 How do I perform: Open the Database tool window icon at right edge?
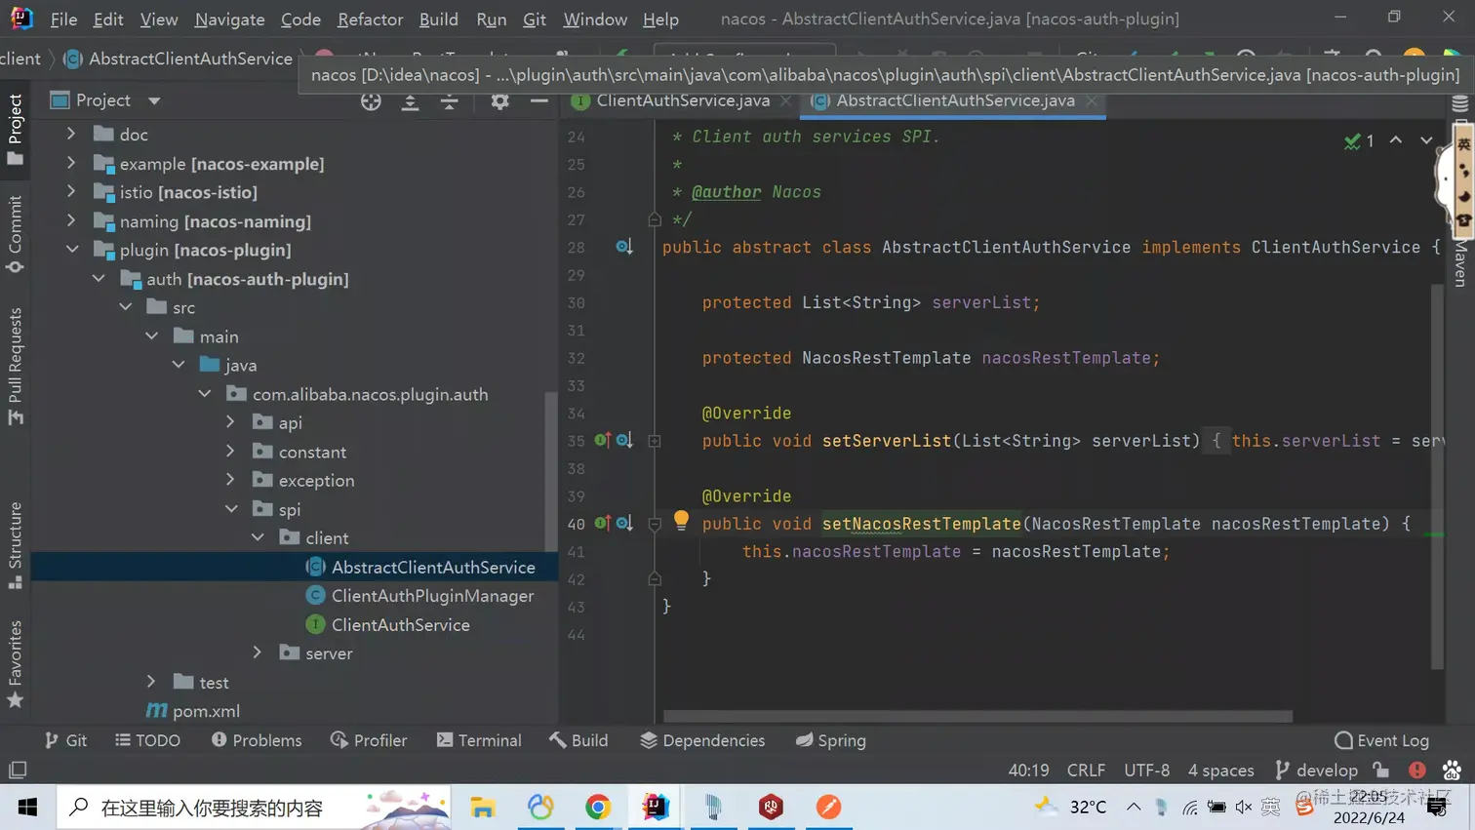pos(1460,103)
